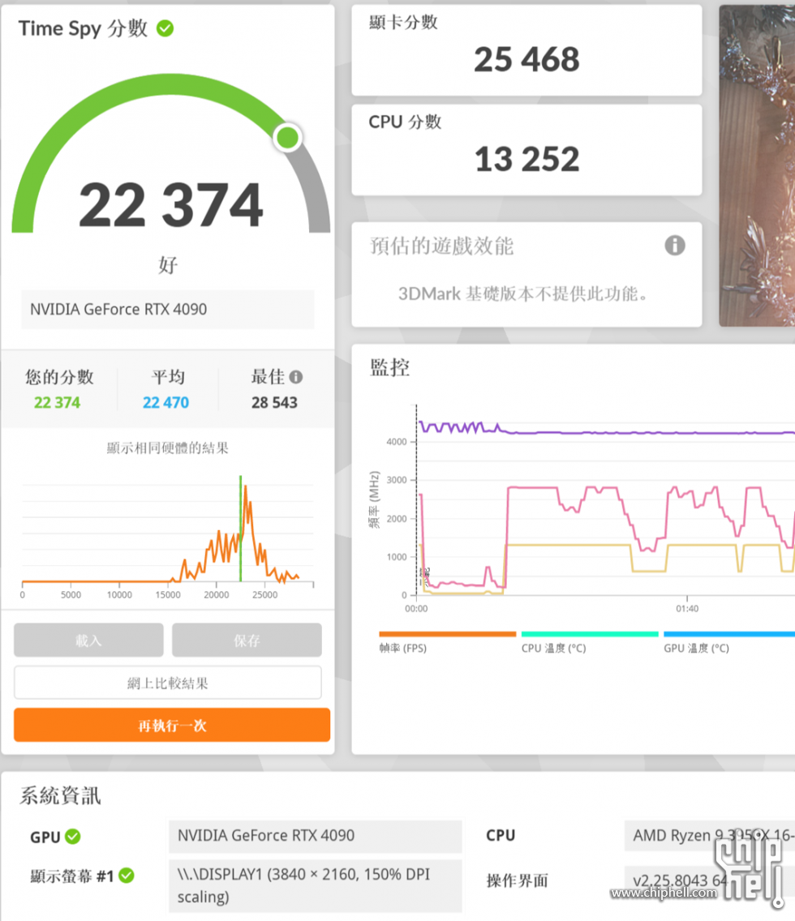Click the 監控 panel heading
The image size is (795, 921).
(x=389, y=368)
